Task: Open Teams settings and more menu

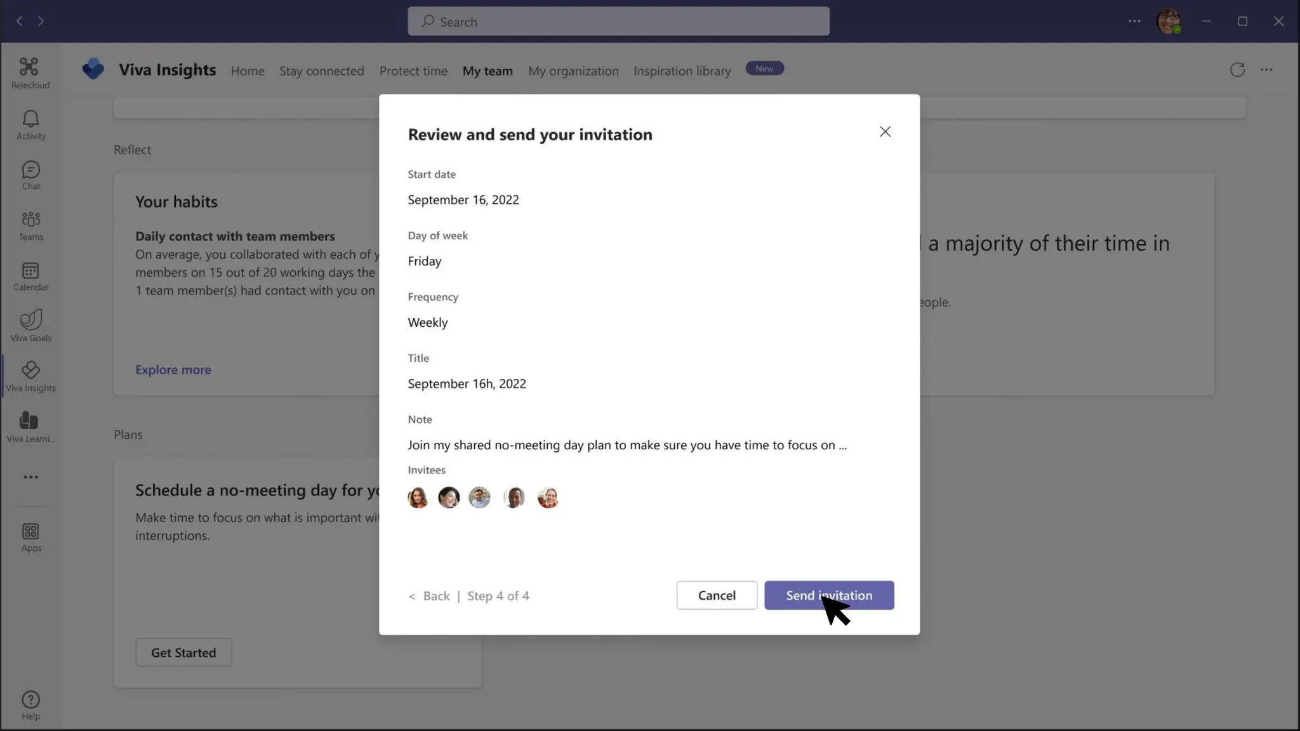Action: coord(1134,21)
